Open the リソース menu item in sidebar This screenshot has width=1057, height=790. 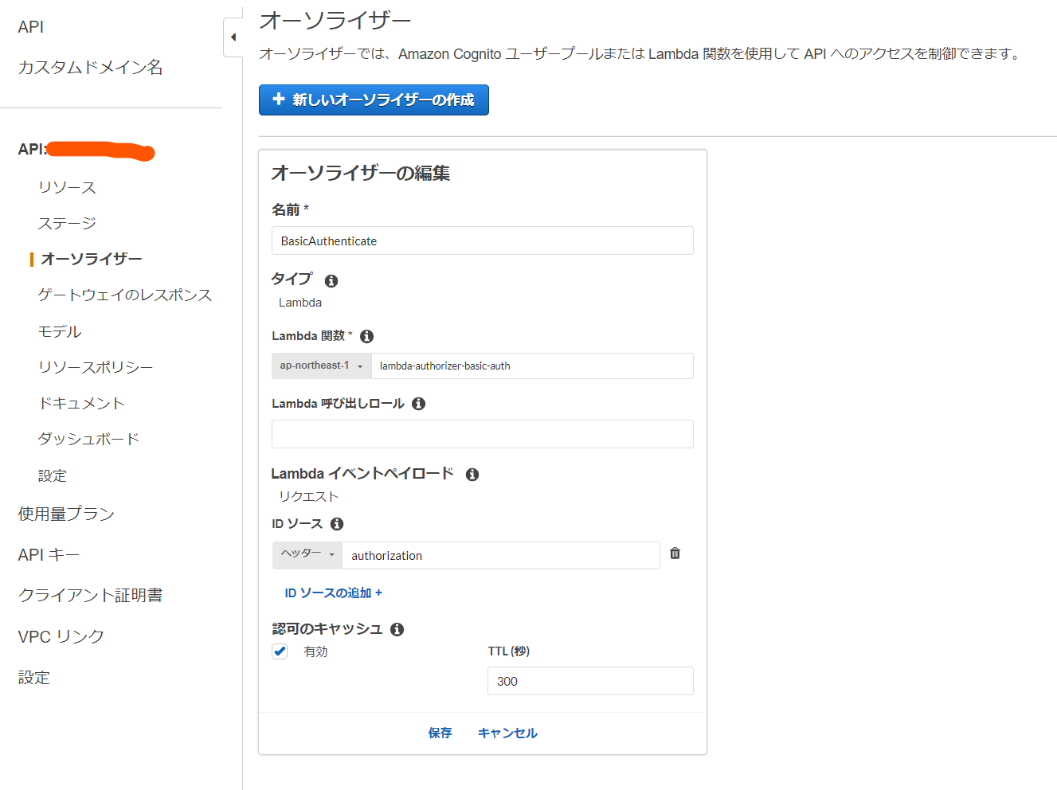67,188
